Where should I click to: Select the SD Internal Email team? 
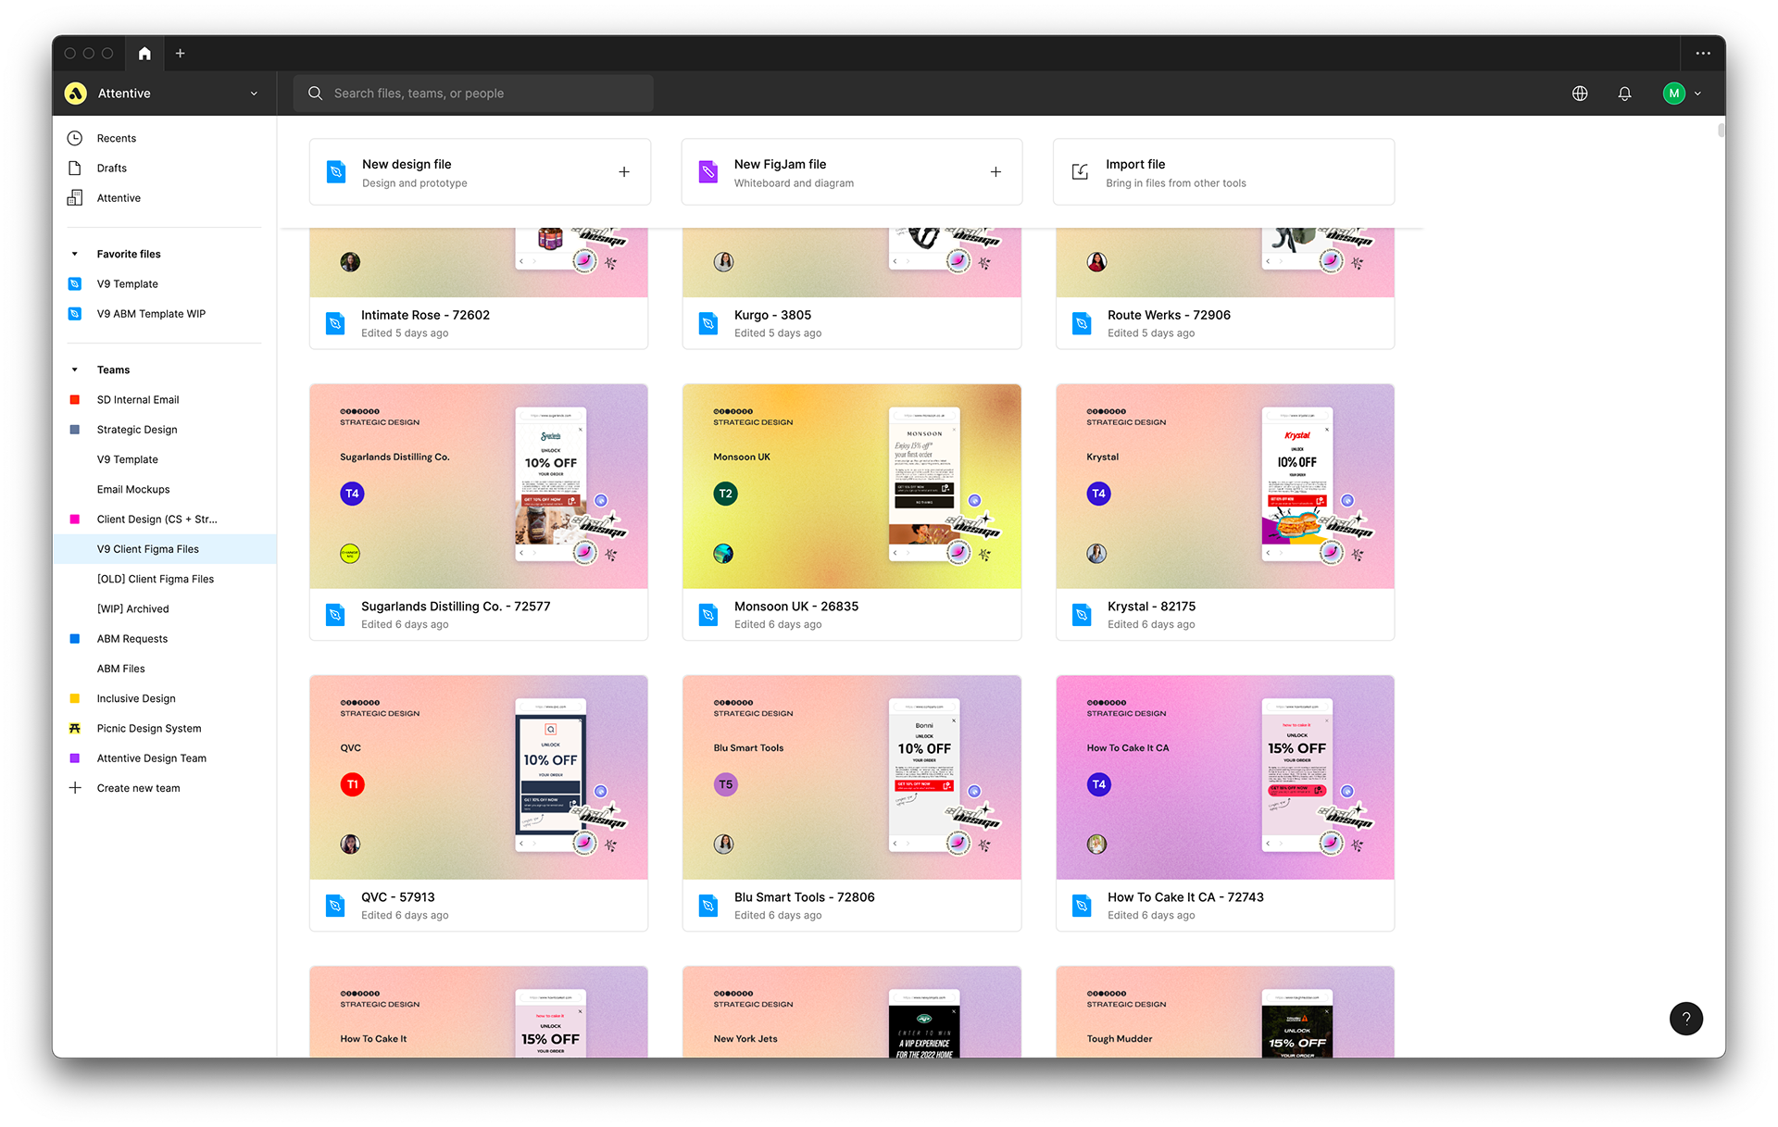coord(165,399)
